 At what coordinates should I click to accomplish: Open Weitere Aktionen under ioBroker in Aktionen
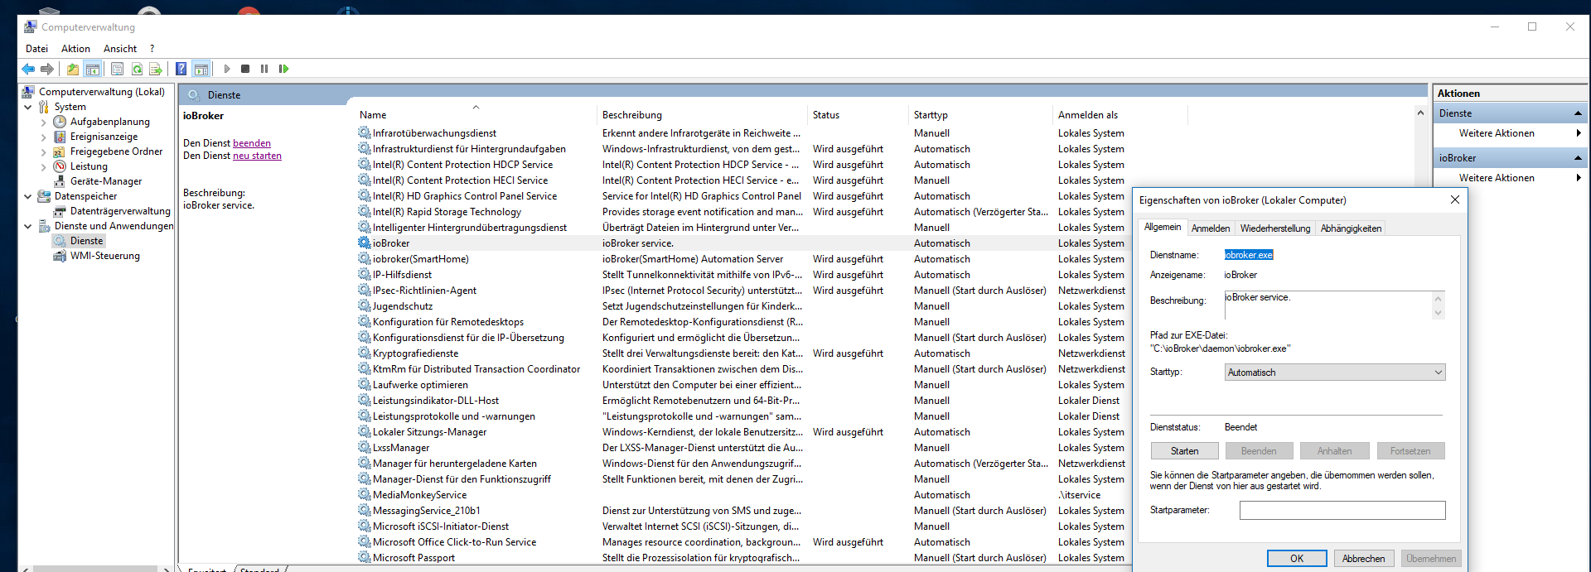1497,178
